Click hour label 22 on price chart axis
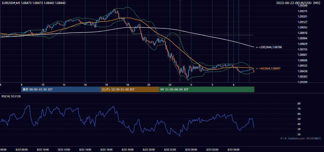The width and height of the screenshot is (324, 152). [x=170, y=85]
